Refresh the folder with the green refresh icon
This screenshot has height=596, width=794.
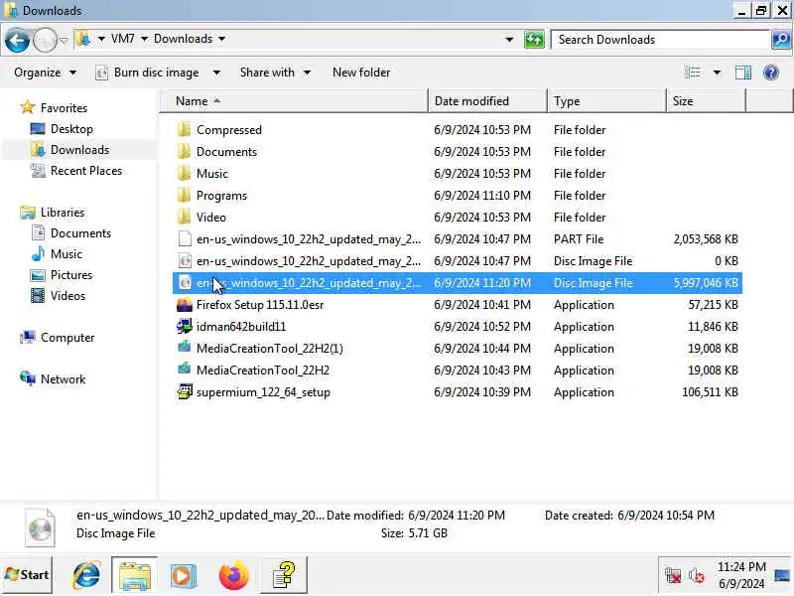tap(534, 40)
